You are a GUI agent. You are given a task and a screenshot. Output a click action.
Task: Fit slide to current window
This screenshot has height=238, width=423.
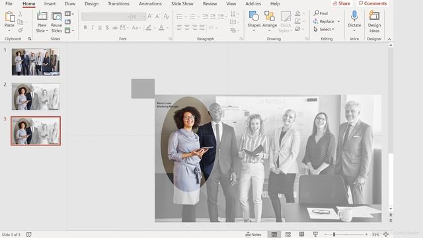point(386,234)
